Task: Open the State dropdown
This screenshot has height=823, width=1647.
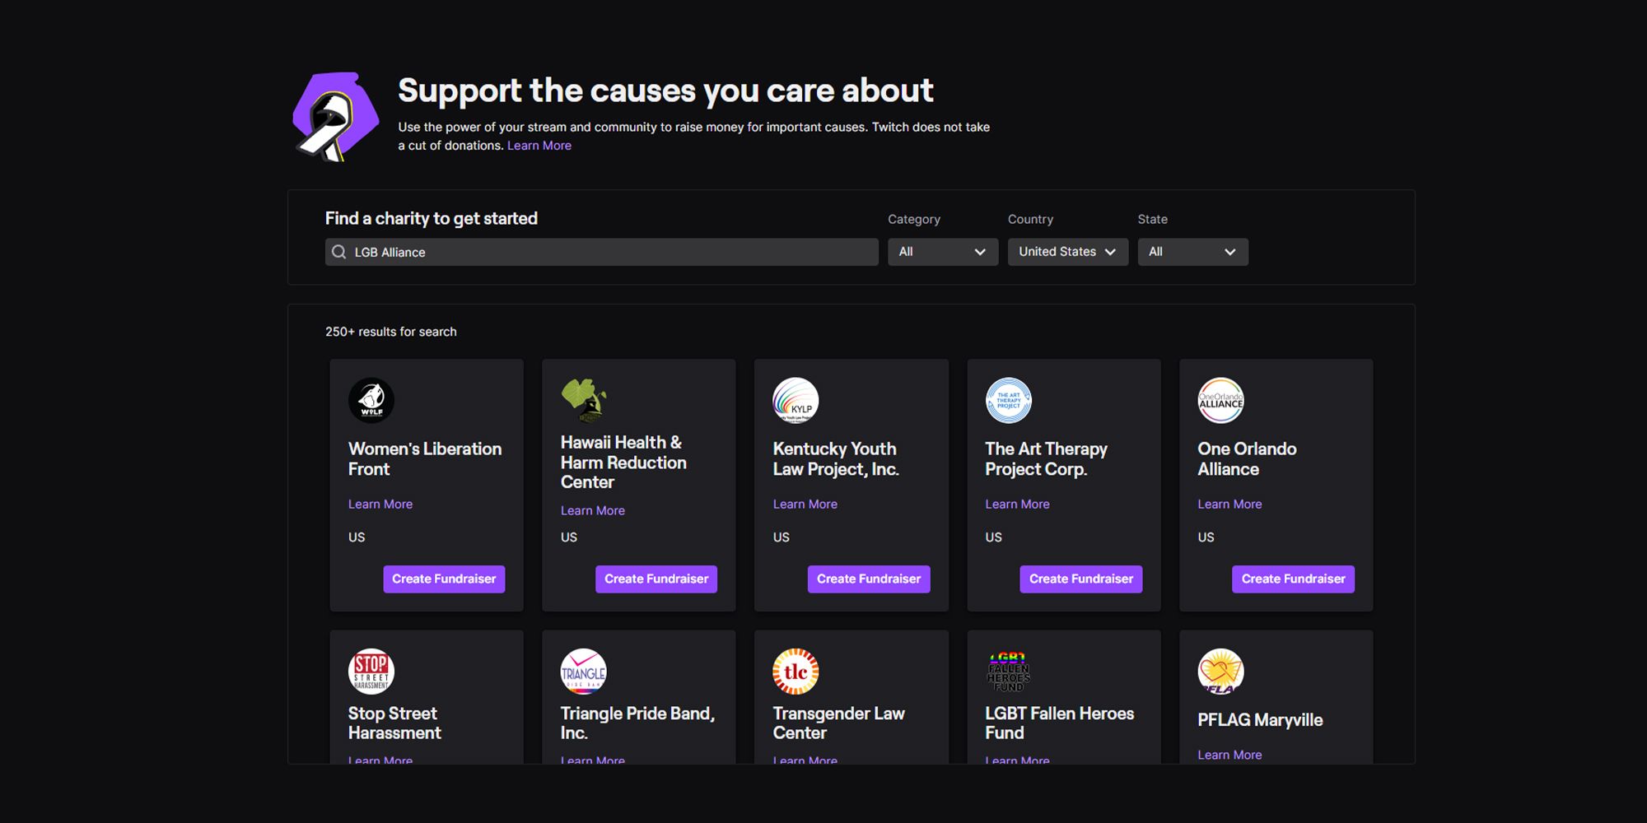Action: click(1193, 252)
